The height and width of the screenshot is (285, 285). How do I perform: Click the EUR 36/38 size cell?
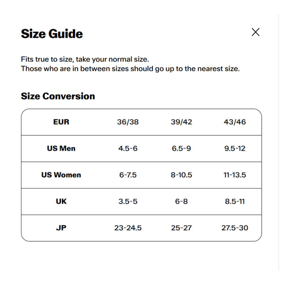tap(128, 122)
